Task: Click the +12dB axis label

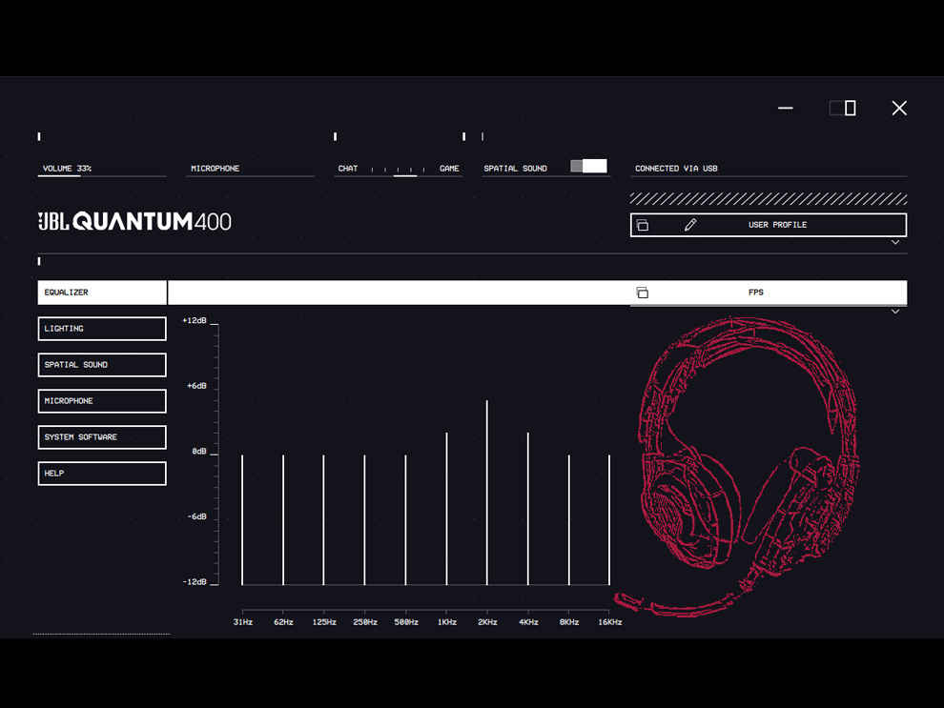Action: (195, 320)
